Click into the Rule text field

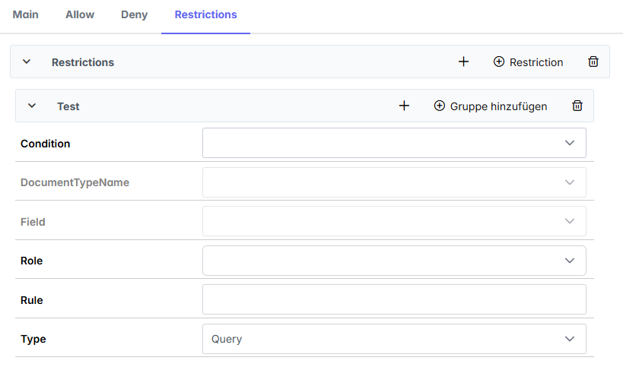coord(394,299)
